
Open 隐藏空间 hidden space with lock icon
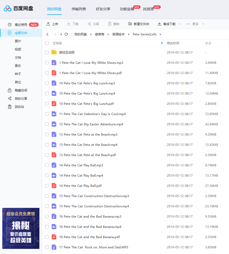[x=10, y=90]
